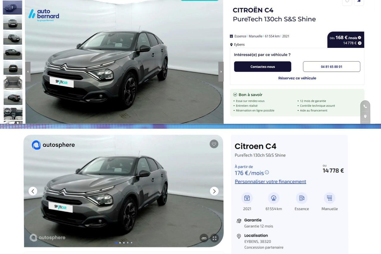Screen dimensions: 381x254
Task: Click the heart favorite icon on autosphere photo
Action: tap(214, 144)
